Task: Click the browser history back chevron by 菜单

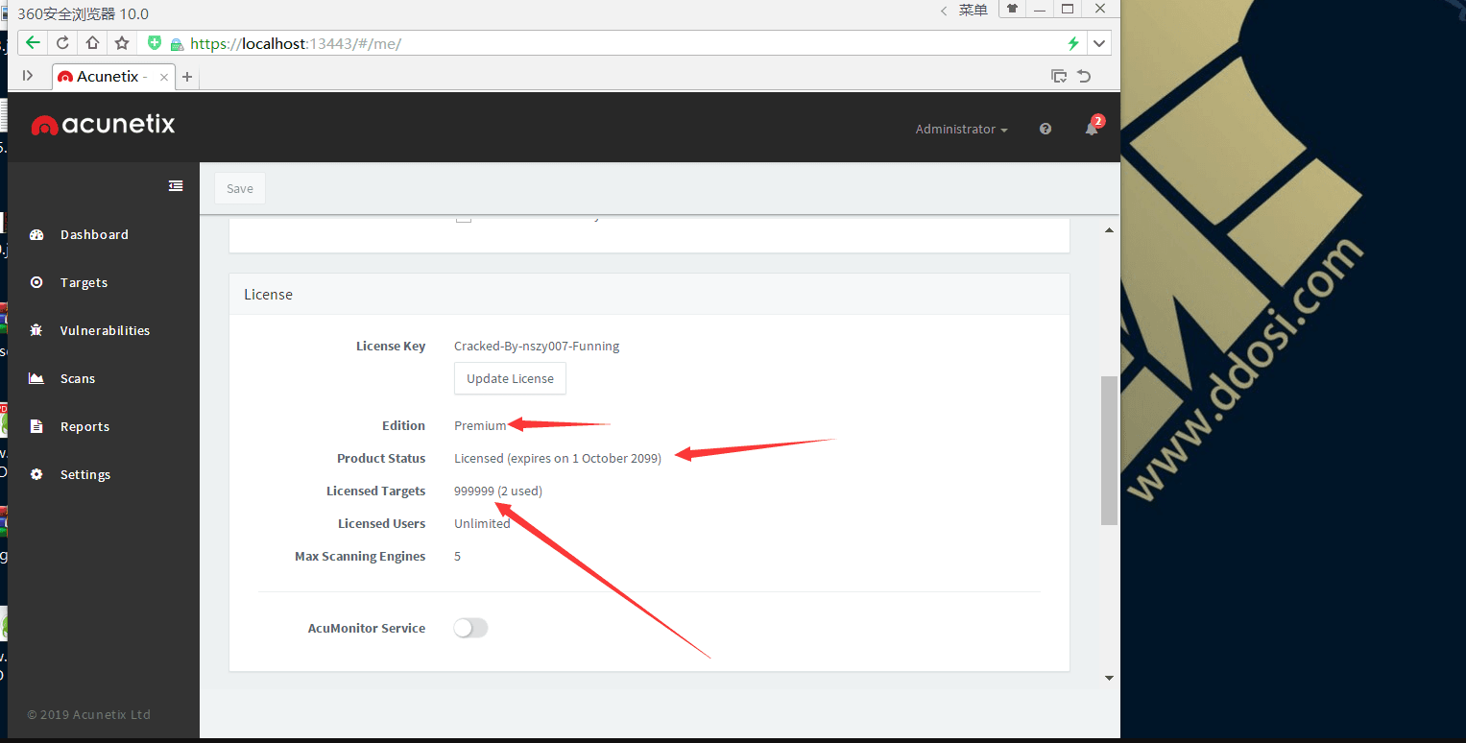Action: (944, 10)
